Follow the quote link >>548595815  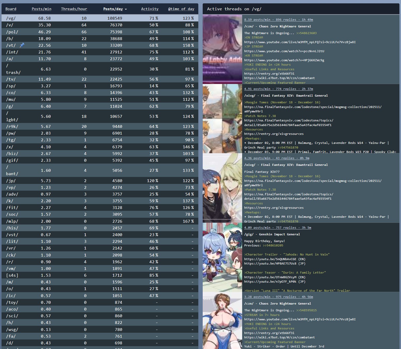click(x=306, y=310)
